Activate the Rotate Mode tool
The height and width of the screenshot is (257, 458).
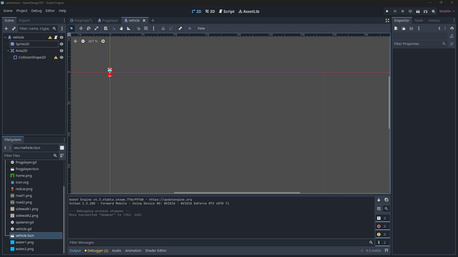(89, 29)
